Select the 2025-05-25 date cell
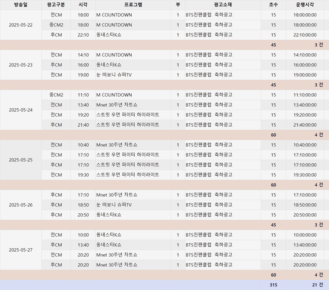329x290 pixels. coord(21,160)
